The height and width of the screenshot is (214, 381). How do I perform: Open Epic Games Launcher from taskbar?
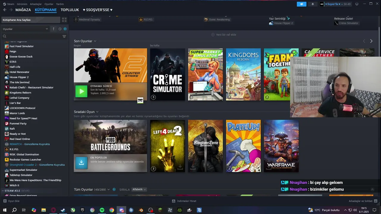(x=82, y=210)
